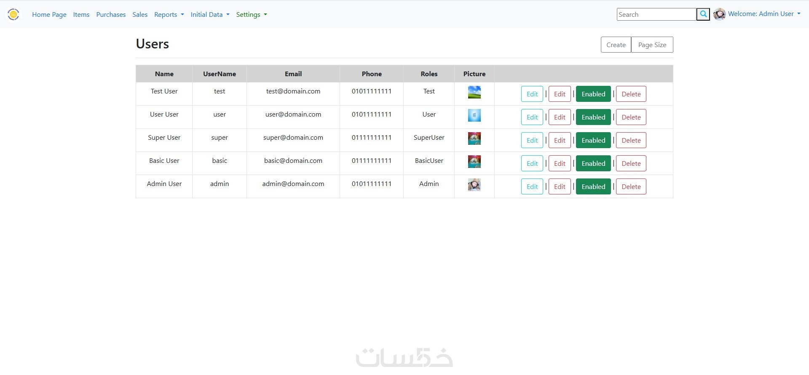Click the Users page heading
Viewport: 809px width, 375px height.
coord(152,44)
